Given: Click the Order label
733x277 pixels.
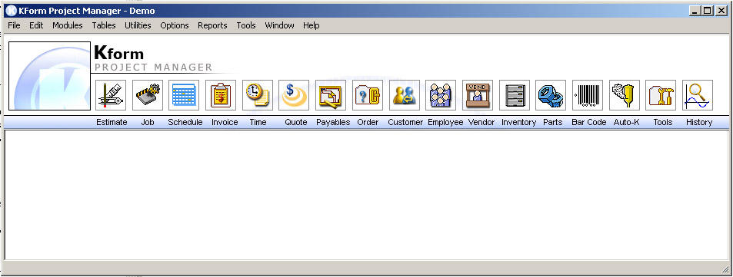Looking at the screenshot, I should point(368,122).
